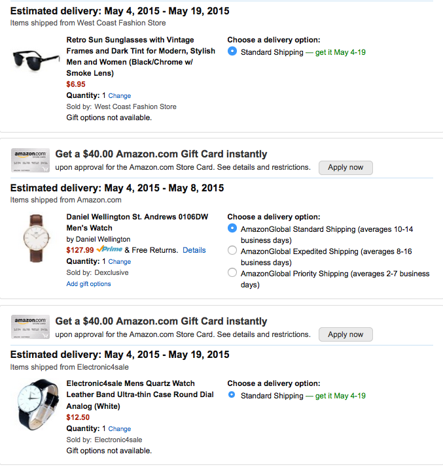The image size is (443, 467).
Task: Change quantity of the Electronic4sale watch
Action: coord(120,429)
